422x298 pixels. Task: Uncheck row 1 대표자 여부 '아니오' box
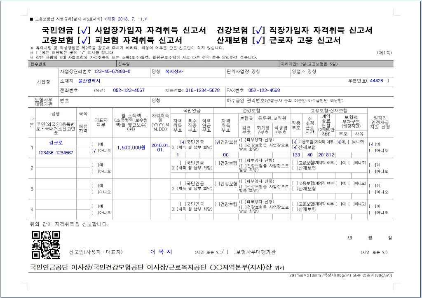click(94, 151)
